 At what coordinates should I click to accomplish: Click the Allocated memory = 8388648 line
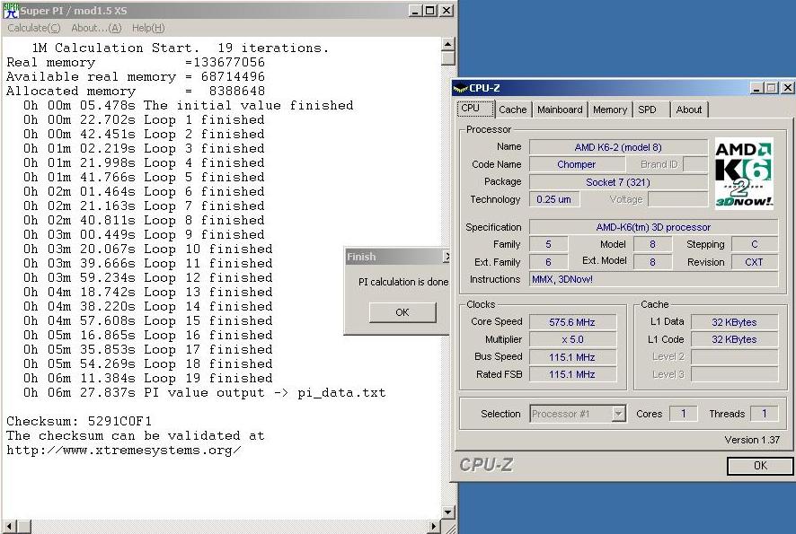136,92
